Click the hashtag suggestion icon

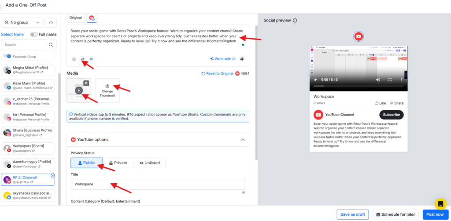82,59
